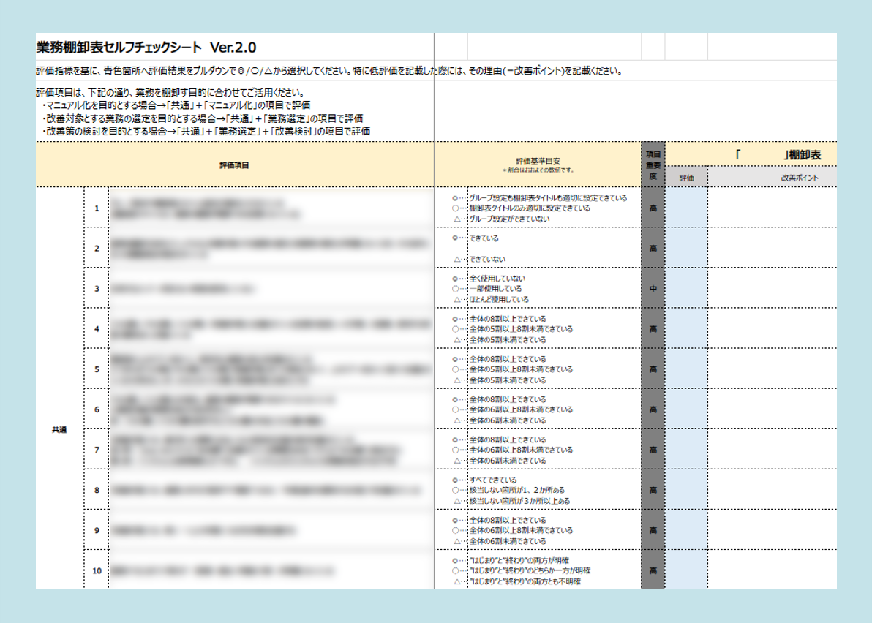Select text 棚卸表タイトルのみ適切に設定できている
872x623 pixels.
click(530, 208)
